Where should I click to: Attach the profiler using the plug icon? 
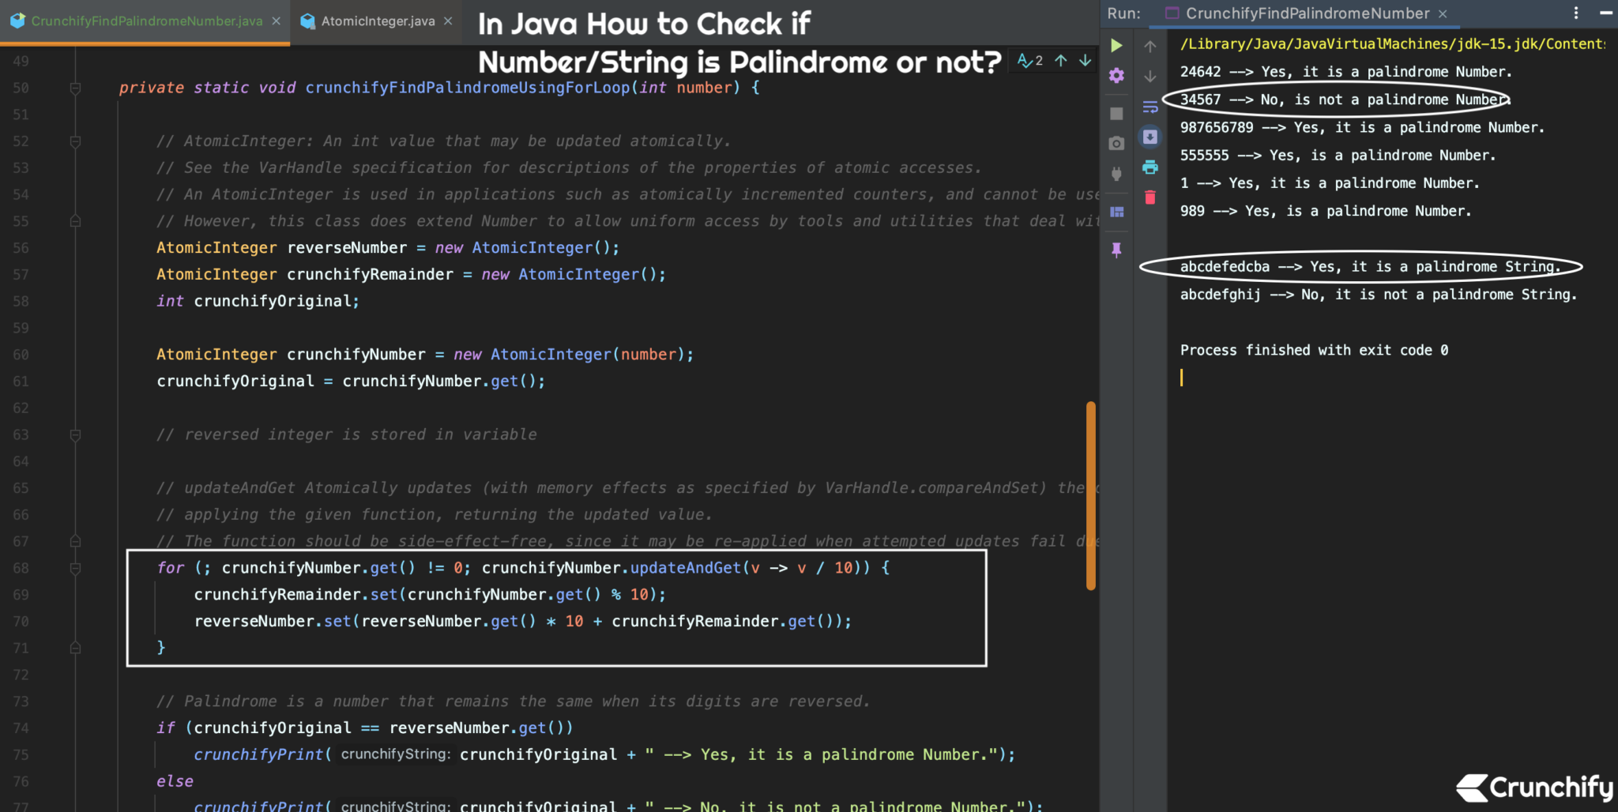point(1116,174)
